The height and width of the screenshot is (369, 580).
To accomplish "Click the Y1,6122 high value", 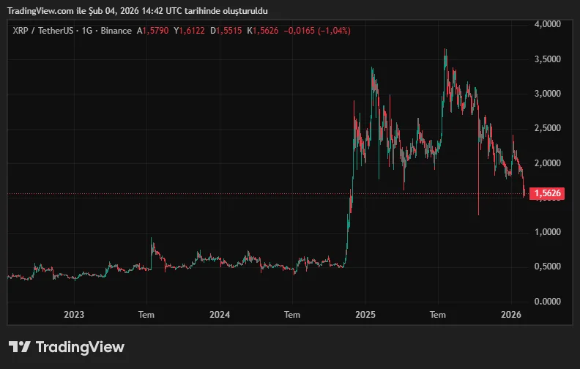I will click(x=189, y=31).
